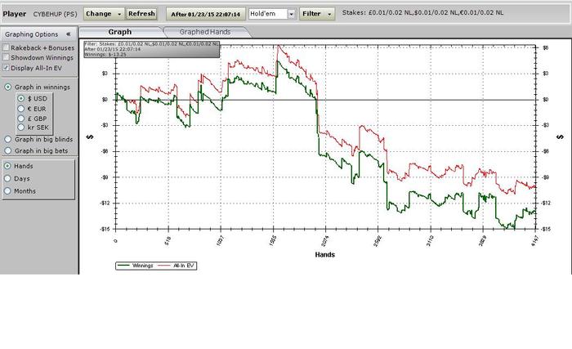Screen dimensions: 572x349
Task: Select € EUR currency option
Action: pyautogui.click(x=20, y=109)
